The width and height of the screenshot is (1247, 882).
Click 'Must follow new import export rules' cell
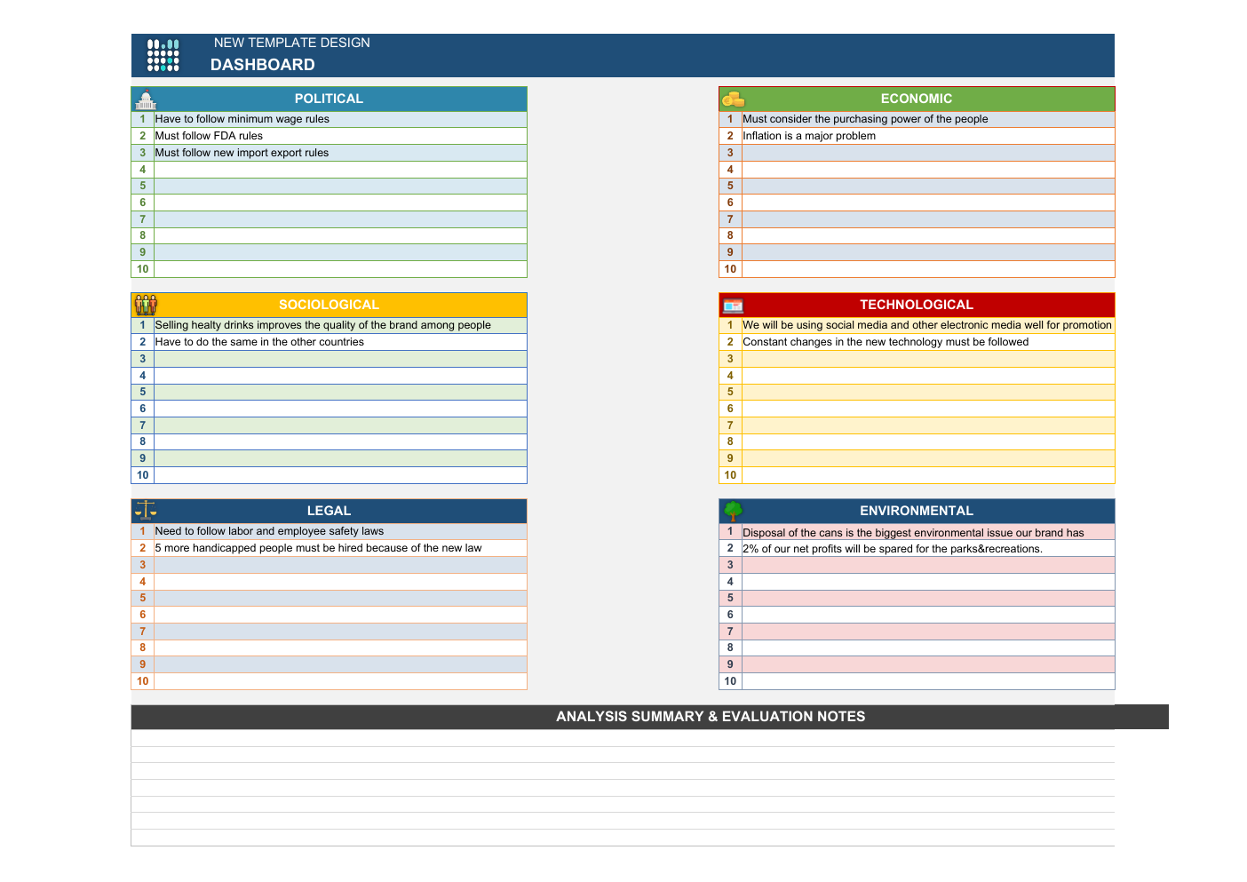coord(340,153)
